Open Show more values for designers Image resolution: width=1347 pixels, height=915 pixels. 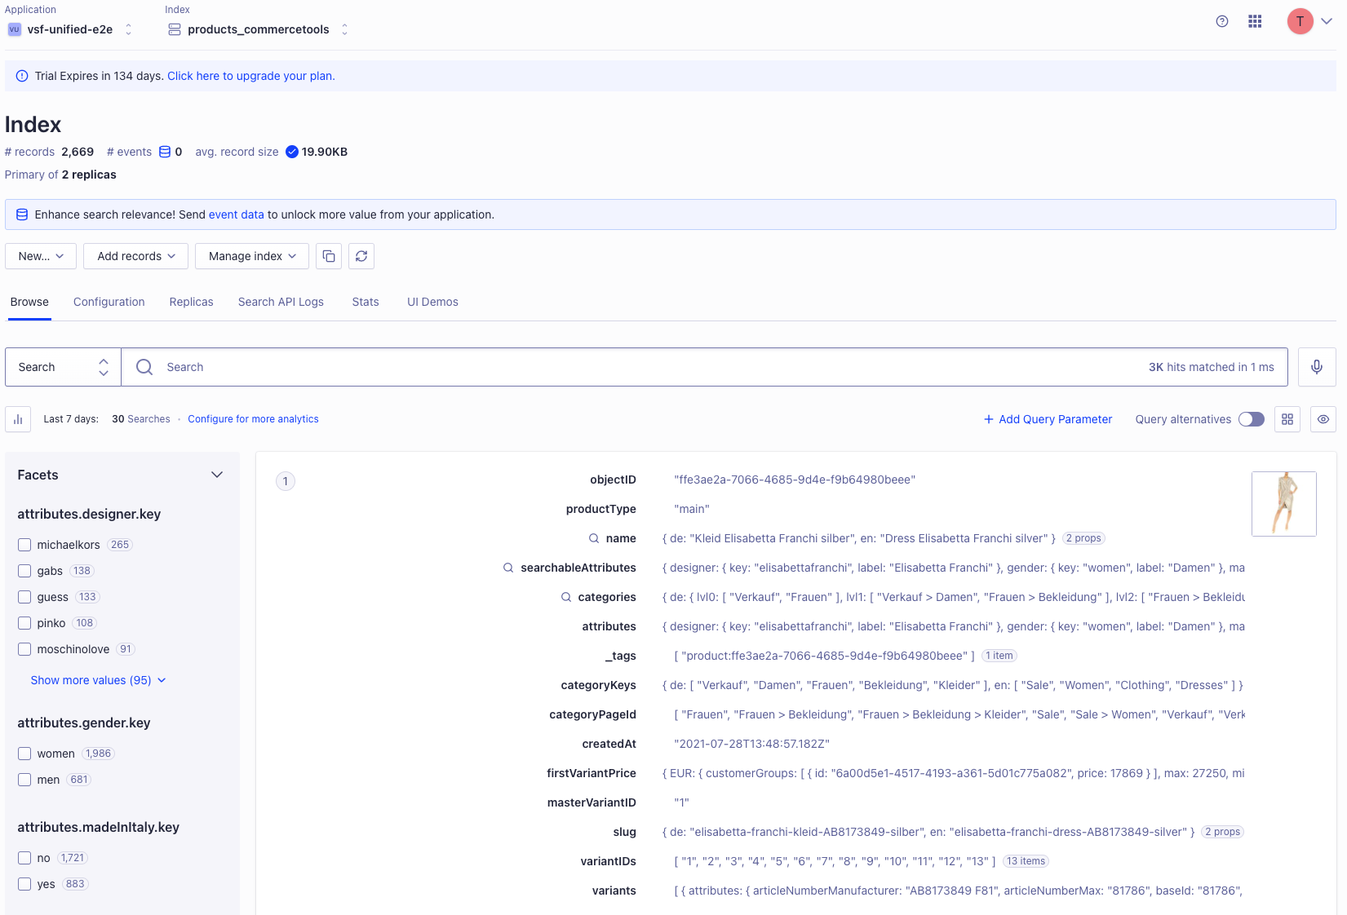91,679
